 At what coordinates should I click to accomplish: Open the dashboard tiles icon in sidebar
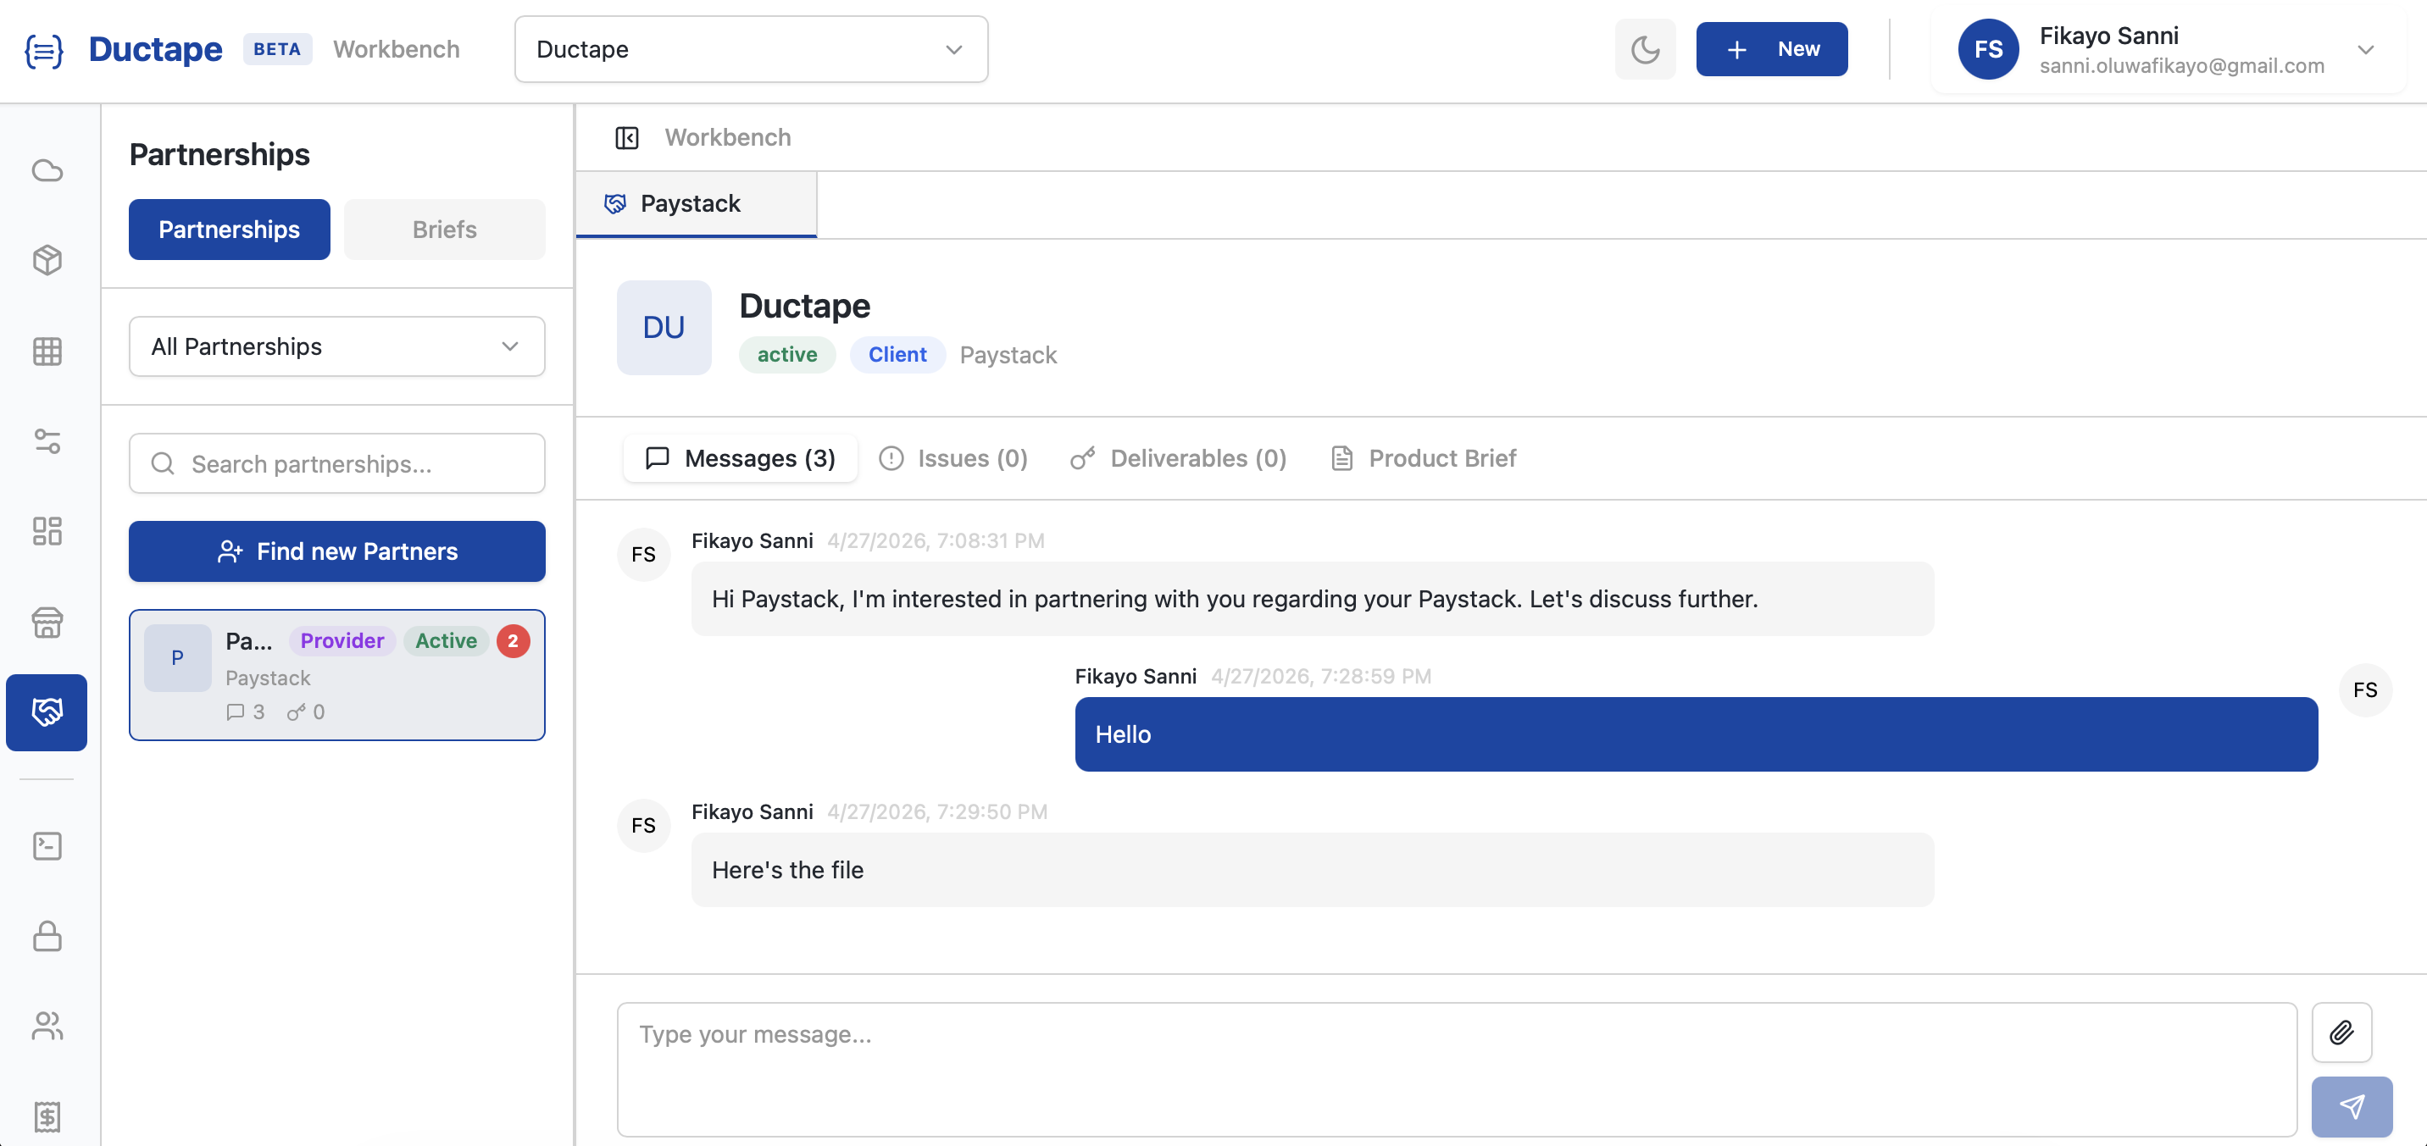point(47,531)
